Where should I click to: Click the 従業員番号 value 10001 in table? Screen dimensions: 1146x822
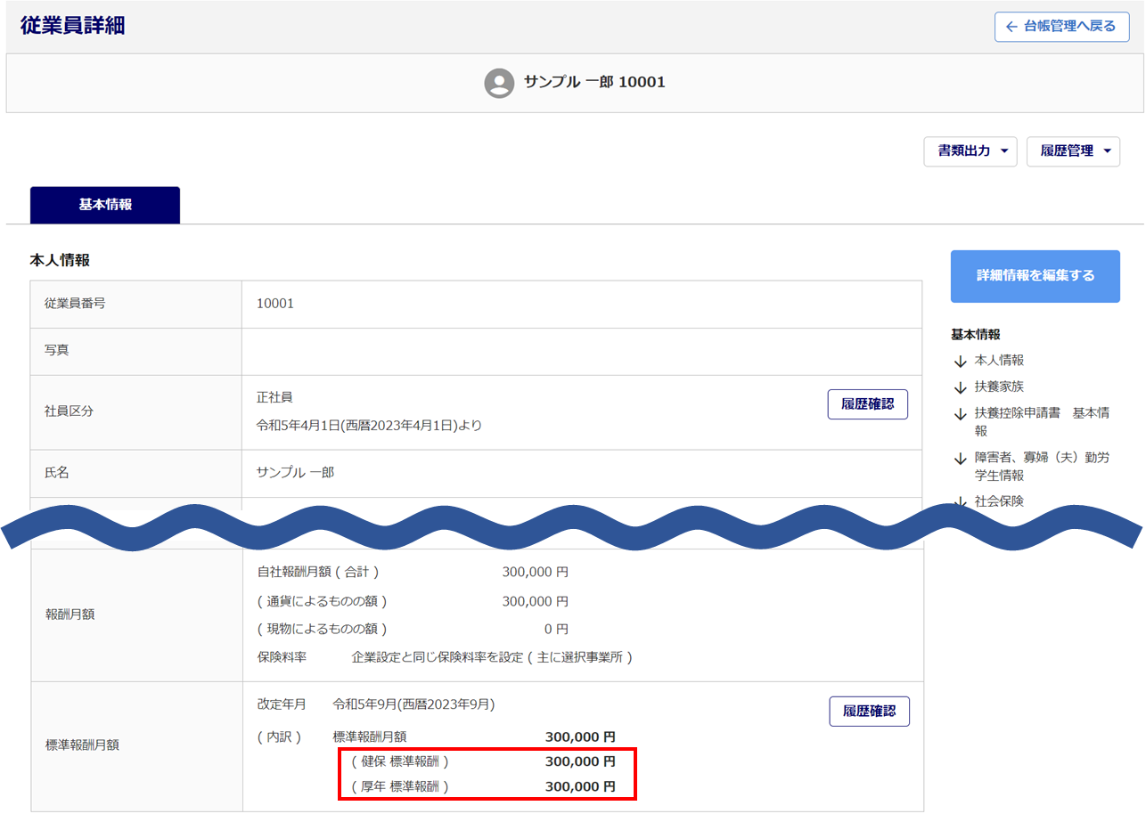[275, 304]
